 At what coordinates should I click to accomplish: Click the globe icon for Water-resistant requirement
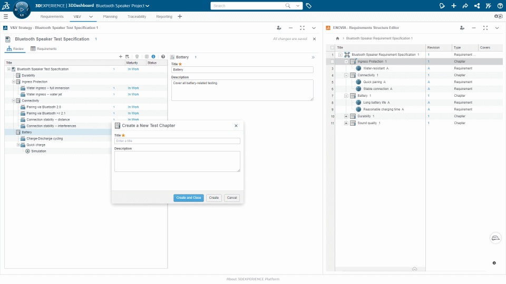tap(358, 68)
